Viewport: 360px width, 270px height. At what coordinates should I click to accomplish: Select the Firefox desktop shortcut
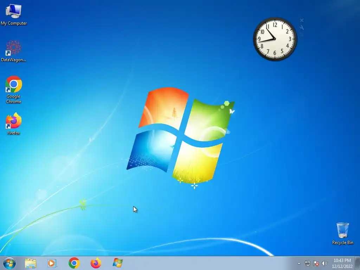[x=14, y=124]
